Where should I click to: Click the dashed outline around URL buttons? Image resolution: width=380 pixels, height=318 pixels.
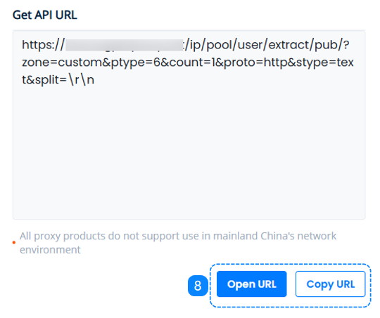pyautogui.click(x=291, y=265)
